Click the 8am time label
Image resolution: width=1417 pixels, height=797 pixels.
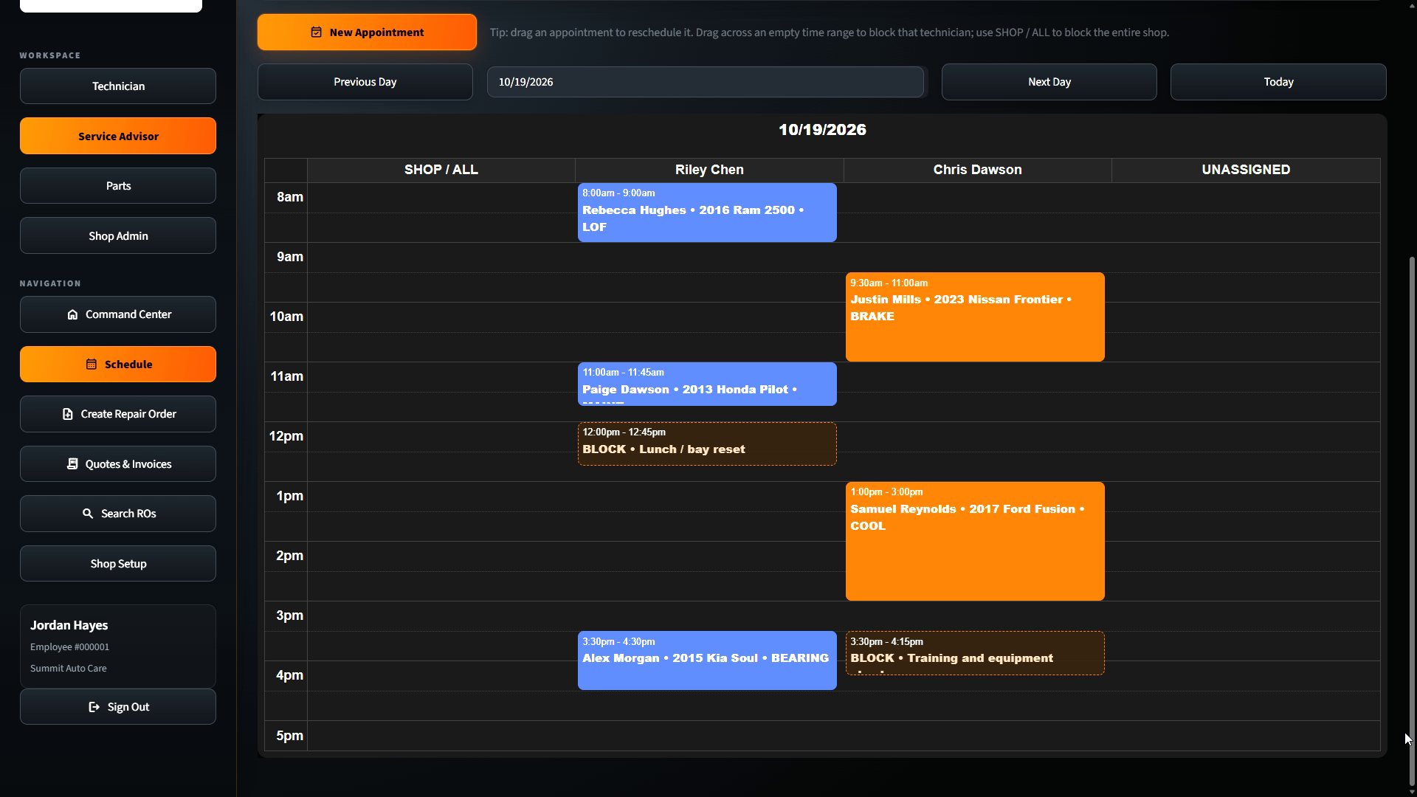coord(290,197)
